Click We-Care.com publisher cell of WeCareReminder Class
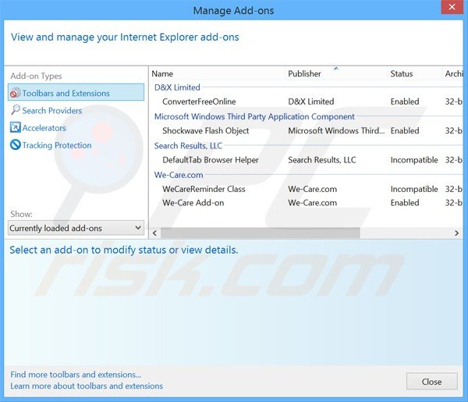 click(312, 189)
